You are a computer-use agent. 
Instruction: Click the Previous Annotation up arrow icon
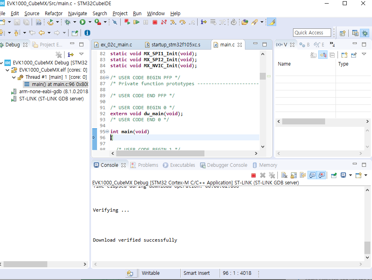coord(16,33)
